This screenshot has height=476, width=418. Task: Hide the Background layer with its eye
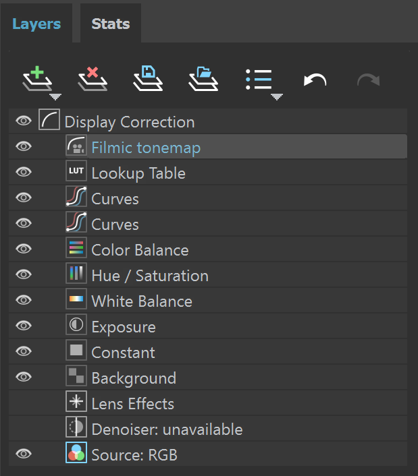[x=24, y=377]
